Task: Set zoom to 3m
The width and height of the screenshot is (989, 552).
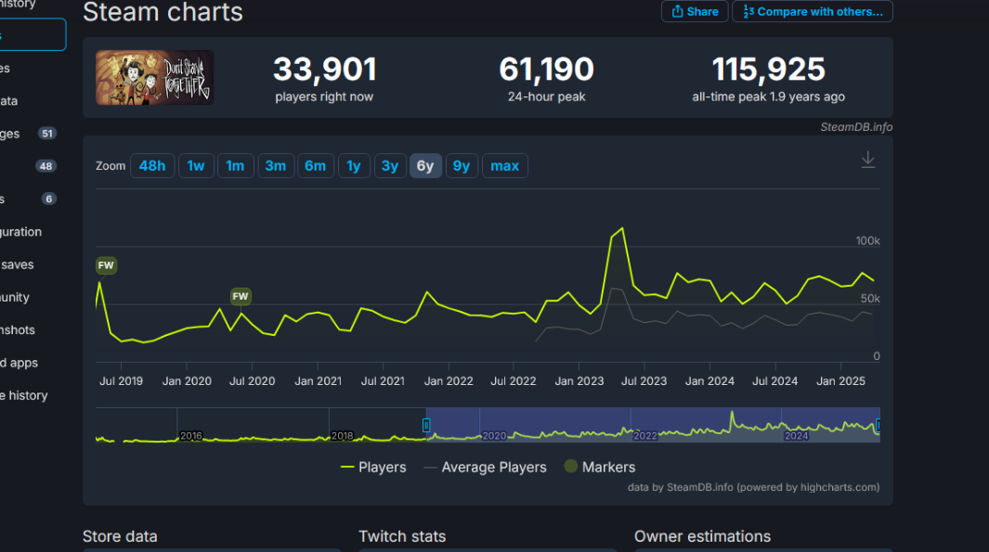Action: click(276, 166)
